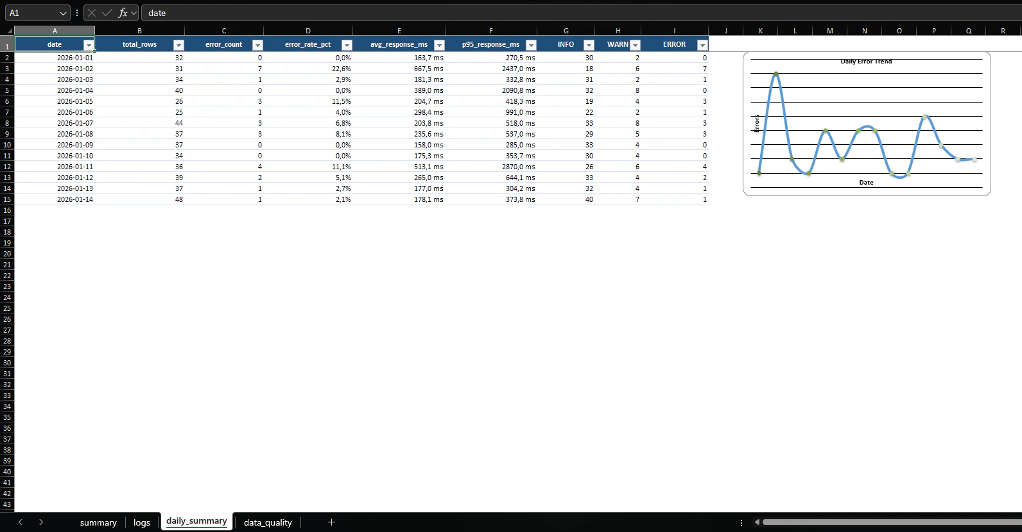Click cell with value 667,5 ms
The image size is (1022, 532).
[x=399, y=69]
